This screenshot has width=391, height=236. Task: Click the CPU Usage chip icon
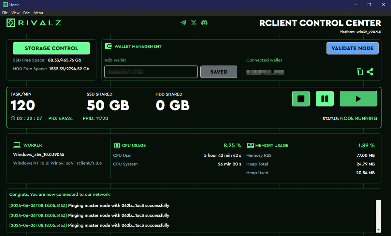(117, 145)
